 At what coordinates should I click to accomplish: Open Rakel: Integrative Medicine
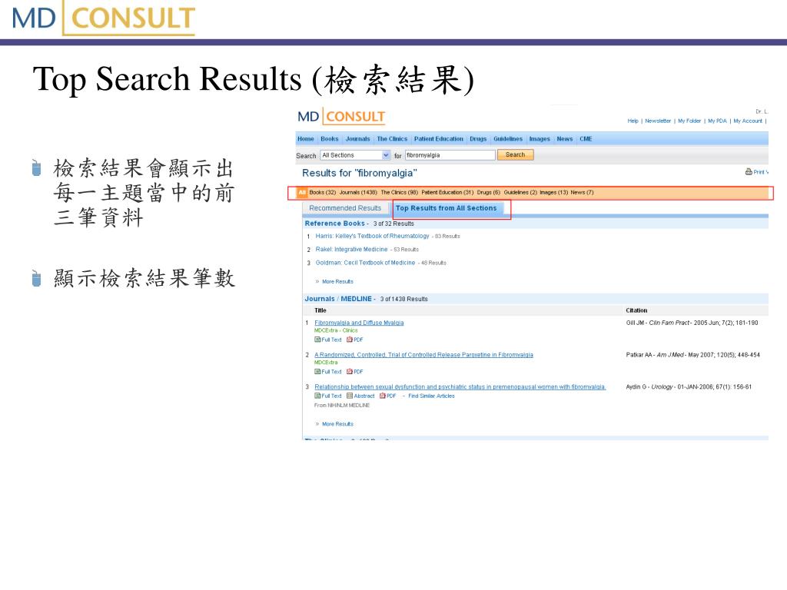point(351,250)
